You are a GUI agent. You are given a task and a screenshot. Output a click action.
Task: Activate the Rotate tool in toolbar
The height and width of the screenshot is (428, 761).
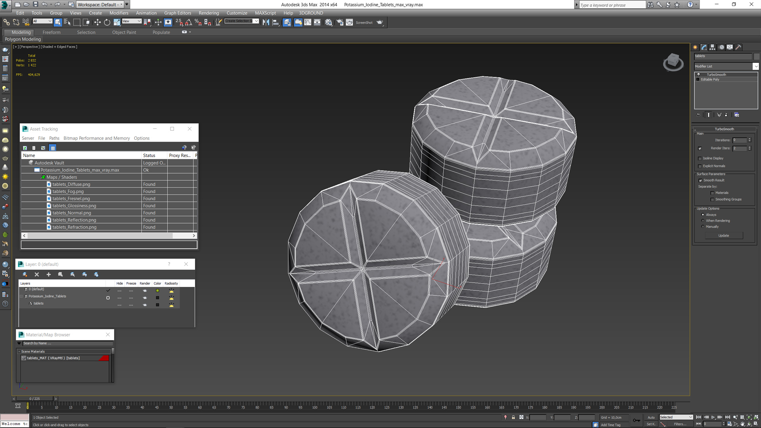[107, 23]
